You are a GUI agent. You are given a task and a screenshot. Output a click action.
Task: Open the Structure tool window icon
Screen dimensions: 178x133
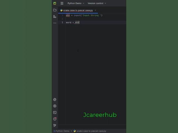coord(55,17)
